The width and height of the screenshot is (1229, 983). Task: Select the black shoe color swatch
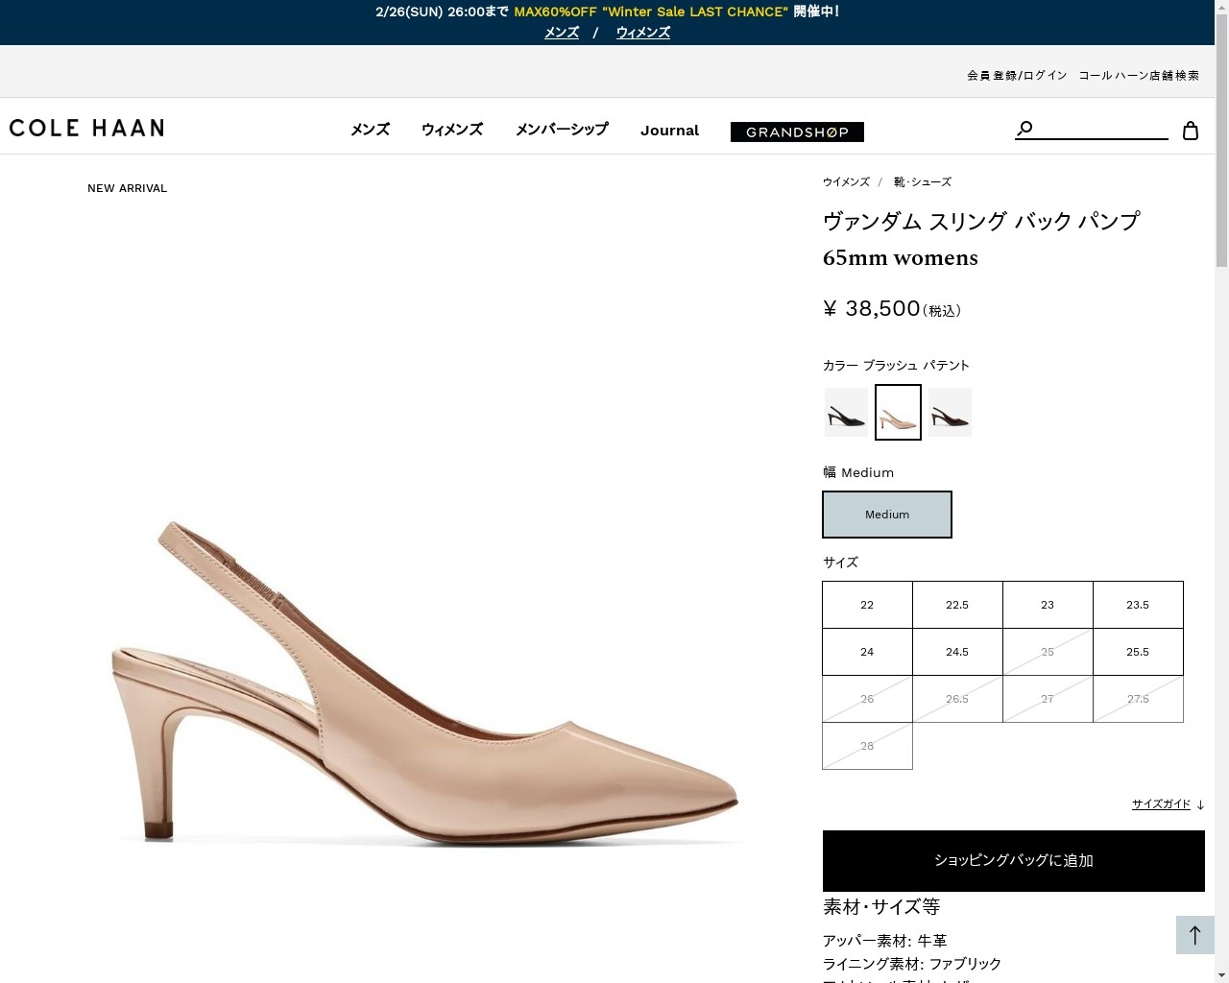[846, 412]
